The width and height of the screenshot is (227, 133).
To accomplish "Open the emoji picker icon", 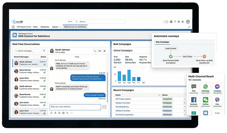I will coord(59,113).
